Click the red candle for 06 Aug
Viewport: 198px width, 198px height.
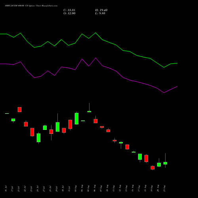pos(95,121)
